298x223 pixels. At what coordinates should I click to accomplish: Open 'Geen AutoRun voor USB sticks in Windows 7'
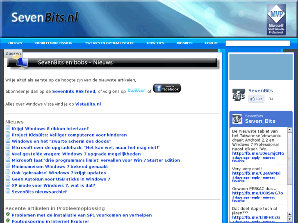[61, 179]
